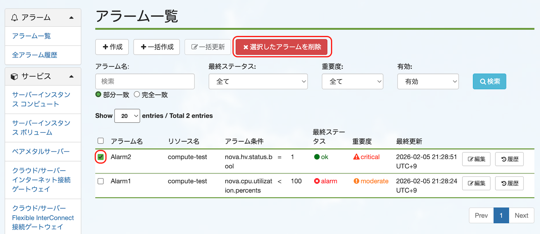The height and width of the screenshot is (234, 540).
Task: Click the アラーム名 search input field
Action: pos(145,82)
